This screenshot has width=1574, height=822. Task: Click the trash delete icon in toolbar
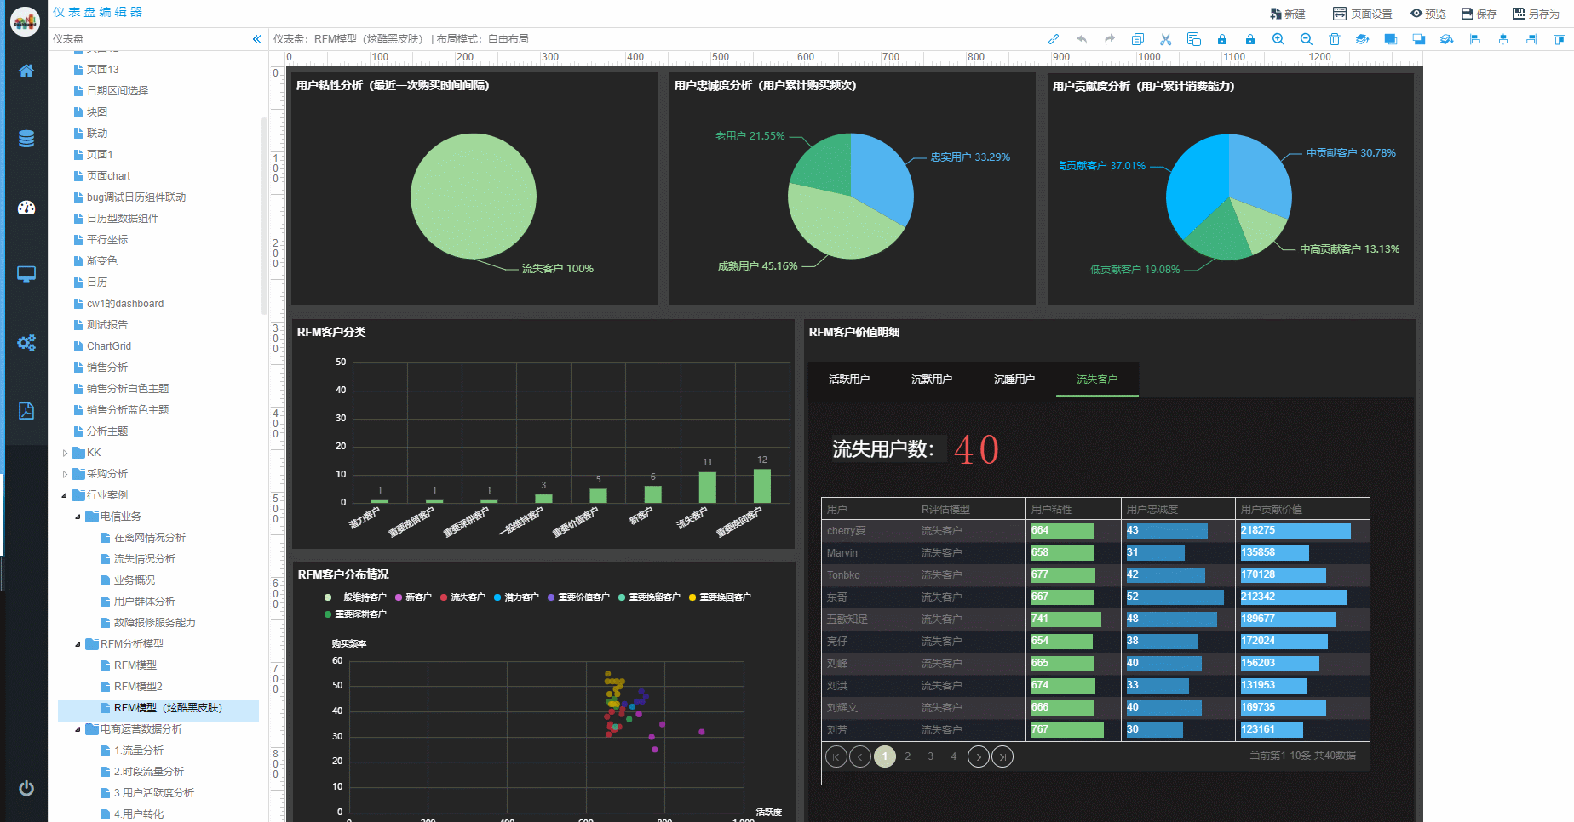1334,39
